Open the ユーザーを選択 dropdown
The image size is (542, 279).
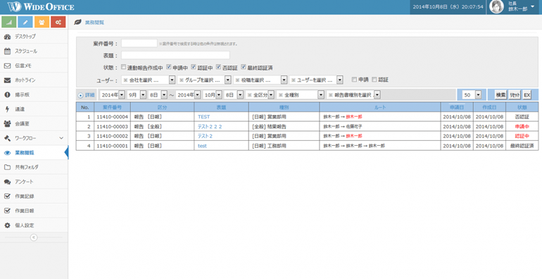pos(316,80)
